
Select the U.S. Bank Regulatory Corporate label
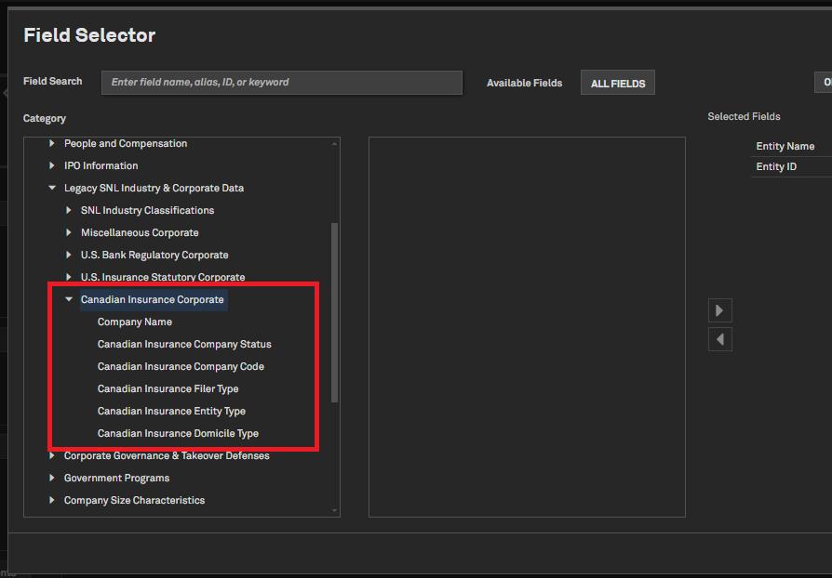click(x=154, y=255)
